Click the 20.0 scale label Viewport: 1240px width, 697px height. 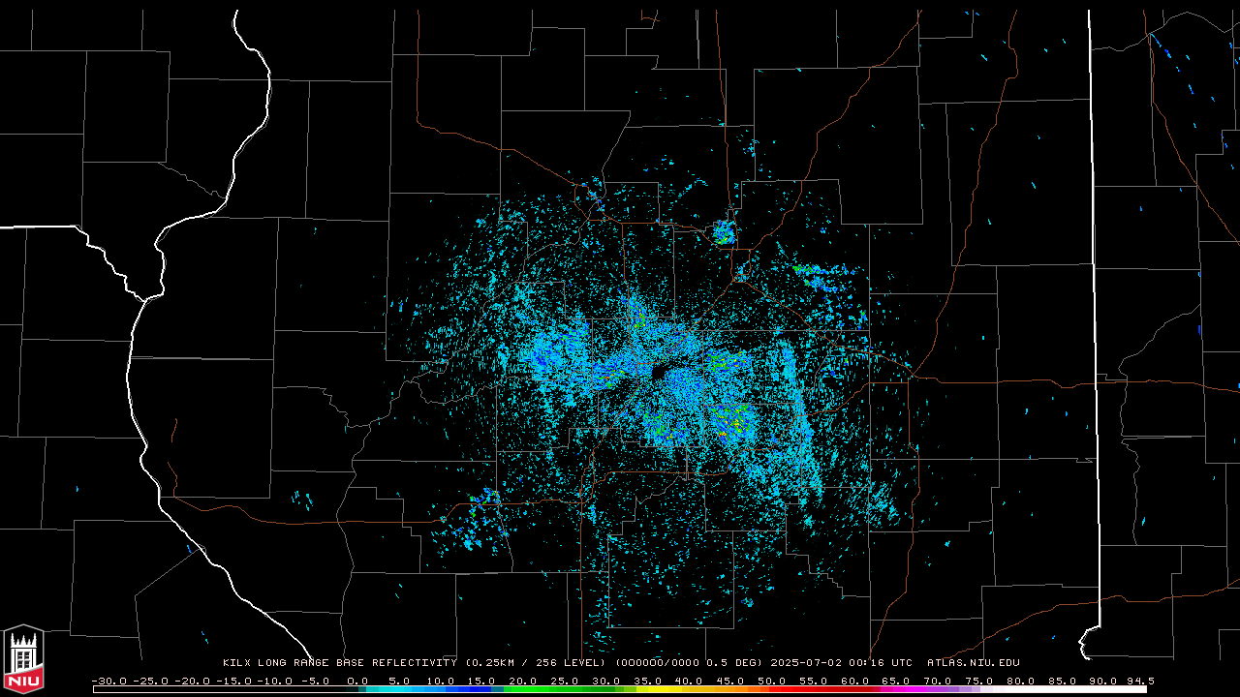click(525, 681)
